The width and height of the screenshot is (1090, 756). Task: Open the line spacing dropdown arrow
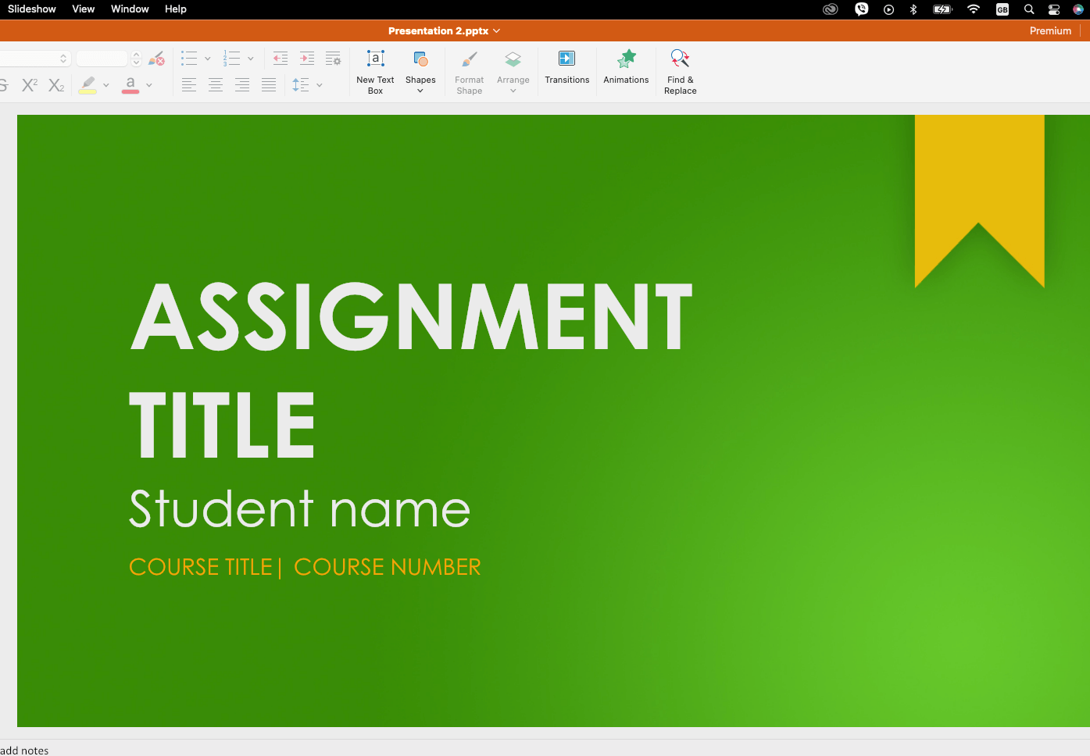pyautogui.click(x=320, y=85)
